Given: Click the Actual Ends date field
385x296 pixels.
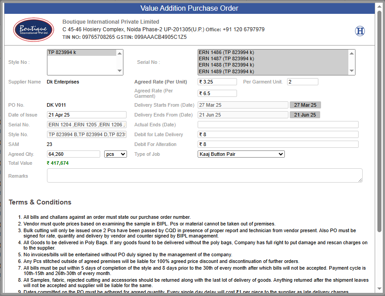Looking at the screenshot, I should (278, 125).
